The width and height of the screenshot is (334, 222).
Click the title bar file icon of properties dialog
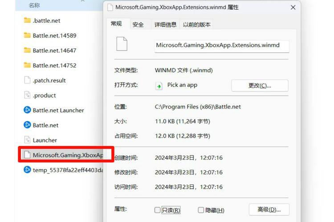[x=110, y=7]
